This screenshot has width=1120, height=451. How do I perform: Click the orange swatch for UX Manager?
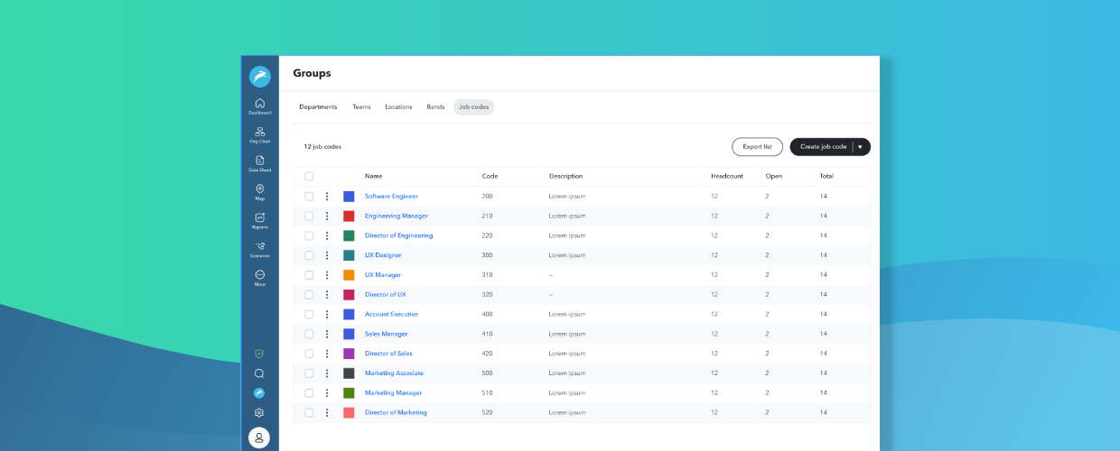[x=349, y=275]
